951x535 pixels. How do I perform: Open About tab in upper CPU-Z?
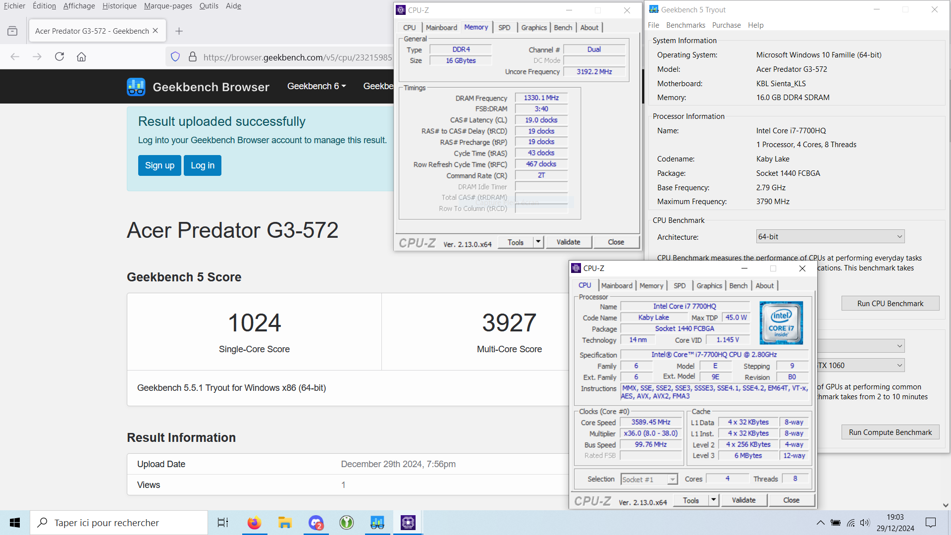click(x=589, y=28)
